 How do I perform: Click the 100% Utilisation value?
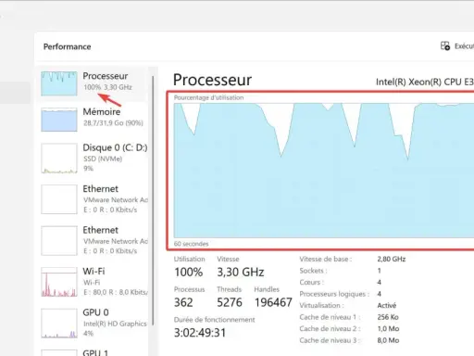[188, 273]
